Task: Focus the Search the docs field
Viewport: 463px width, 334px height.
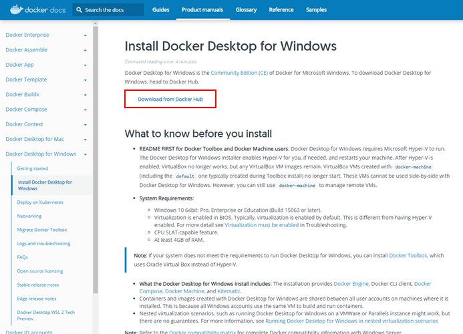Action: [108, 10]
